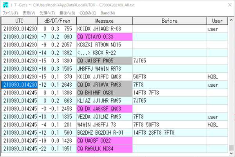Click dB/DT/Freq cell -22 0.1 1951
The image size is (235, 157).
[x=57, y=149]
